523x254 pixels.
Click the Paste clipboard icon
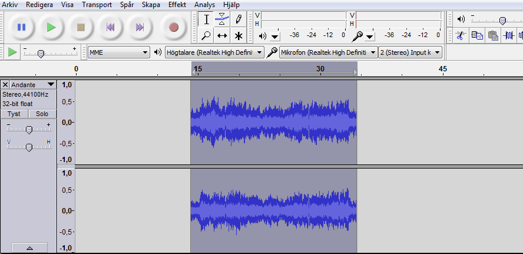tap(493, 35)
